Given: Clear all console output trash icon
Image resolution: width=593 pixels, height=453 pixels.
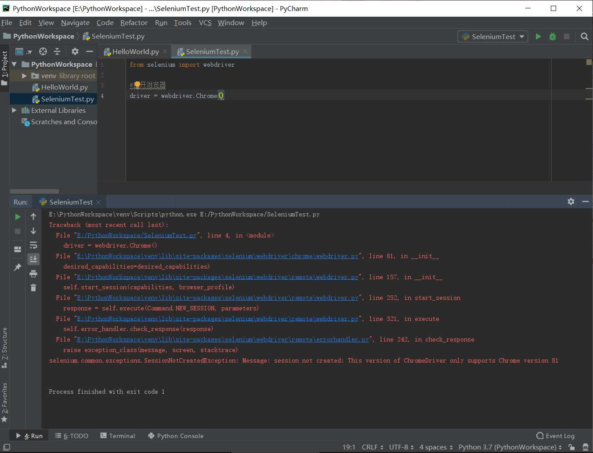Looking at the screenshot, I should (33, 288).
